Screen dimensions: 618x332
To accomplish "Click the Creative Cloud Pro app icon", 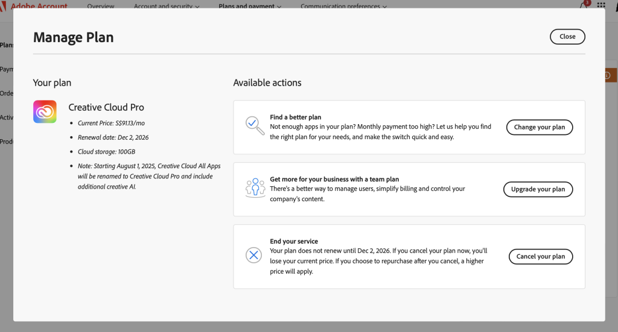I will 45,111.
